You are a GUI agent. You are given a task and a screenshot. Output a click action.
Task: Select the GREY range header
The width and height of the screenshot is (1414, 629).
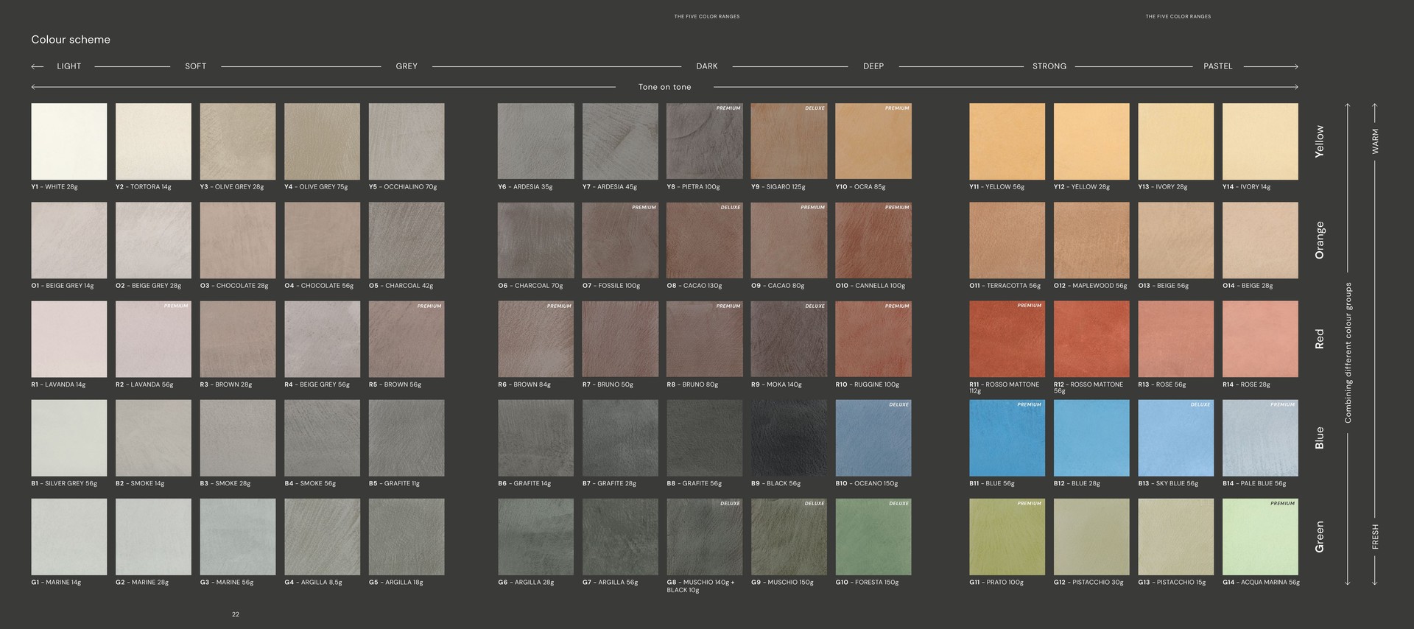[x=407, y=66]
